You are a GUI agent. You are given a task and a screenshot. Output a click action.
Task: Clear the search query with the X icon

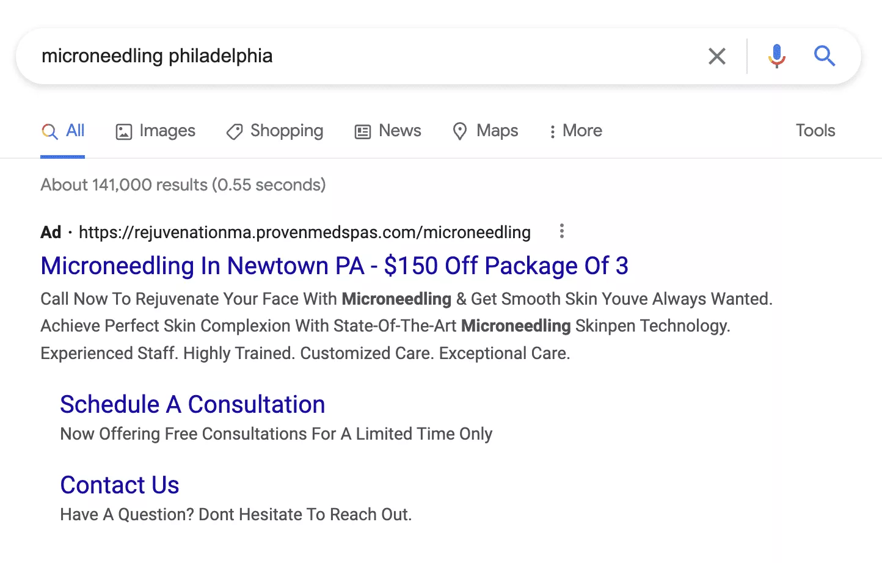coord(716,56)
